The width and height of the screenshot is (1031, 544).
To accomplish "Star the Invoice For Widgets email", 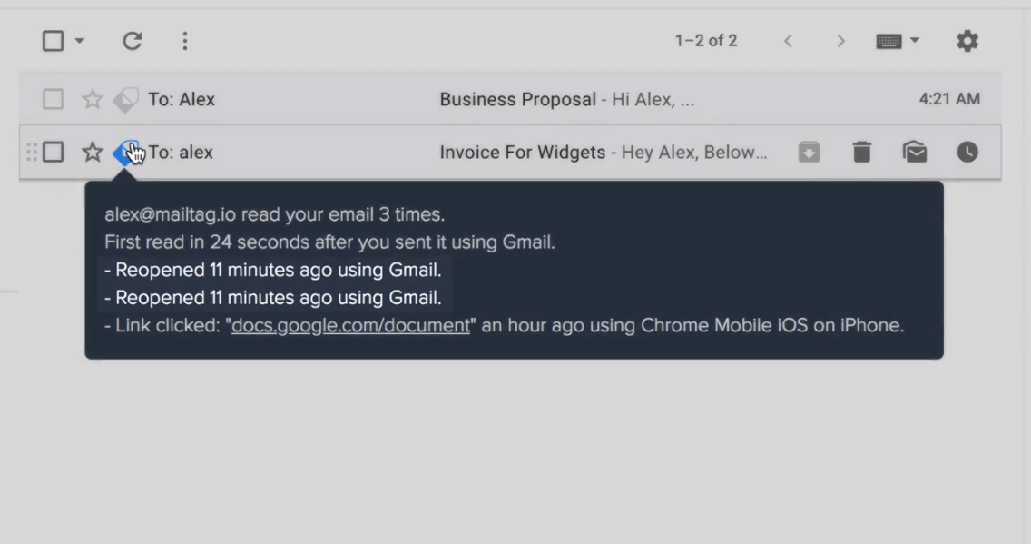I will (92, 152).
